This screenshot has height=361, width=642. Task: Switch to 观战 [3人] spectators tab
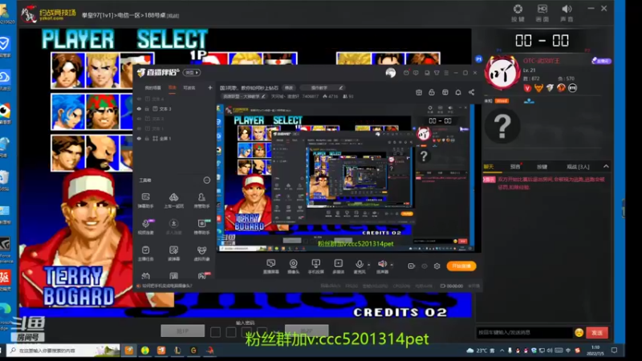578,167
